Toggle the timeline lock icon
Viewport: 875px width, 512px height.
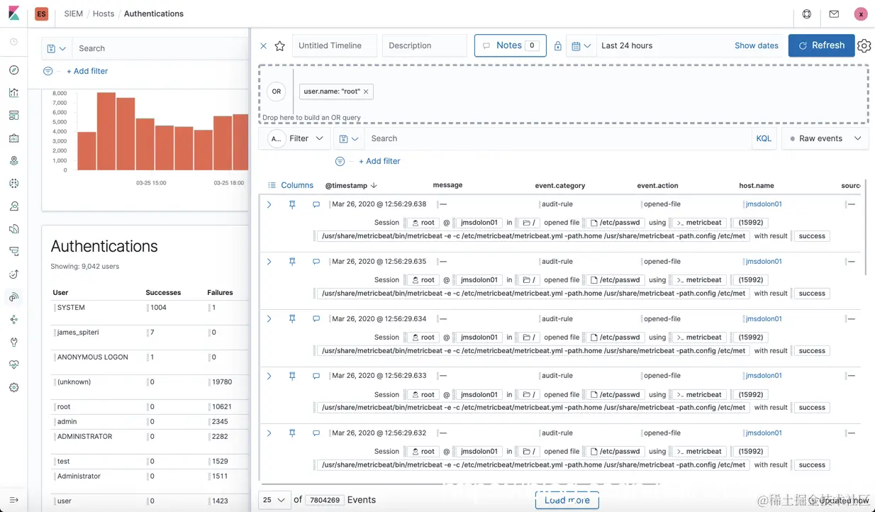[x=558, y=45]
